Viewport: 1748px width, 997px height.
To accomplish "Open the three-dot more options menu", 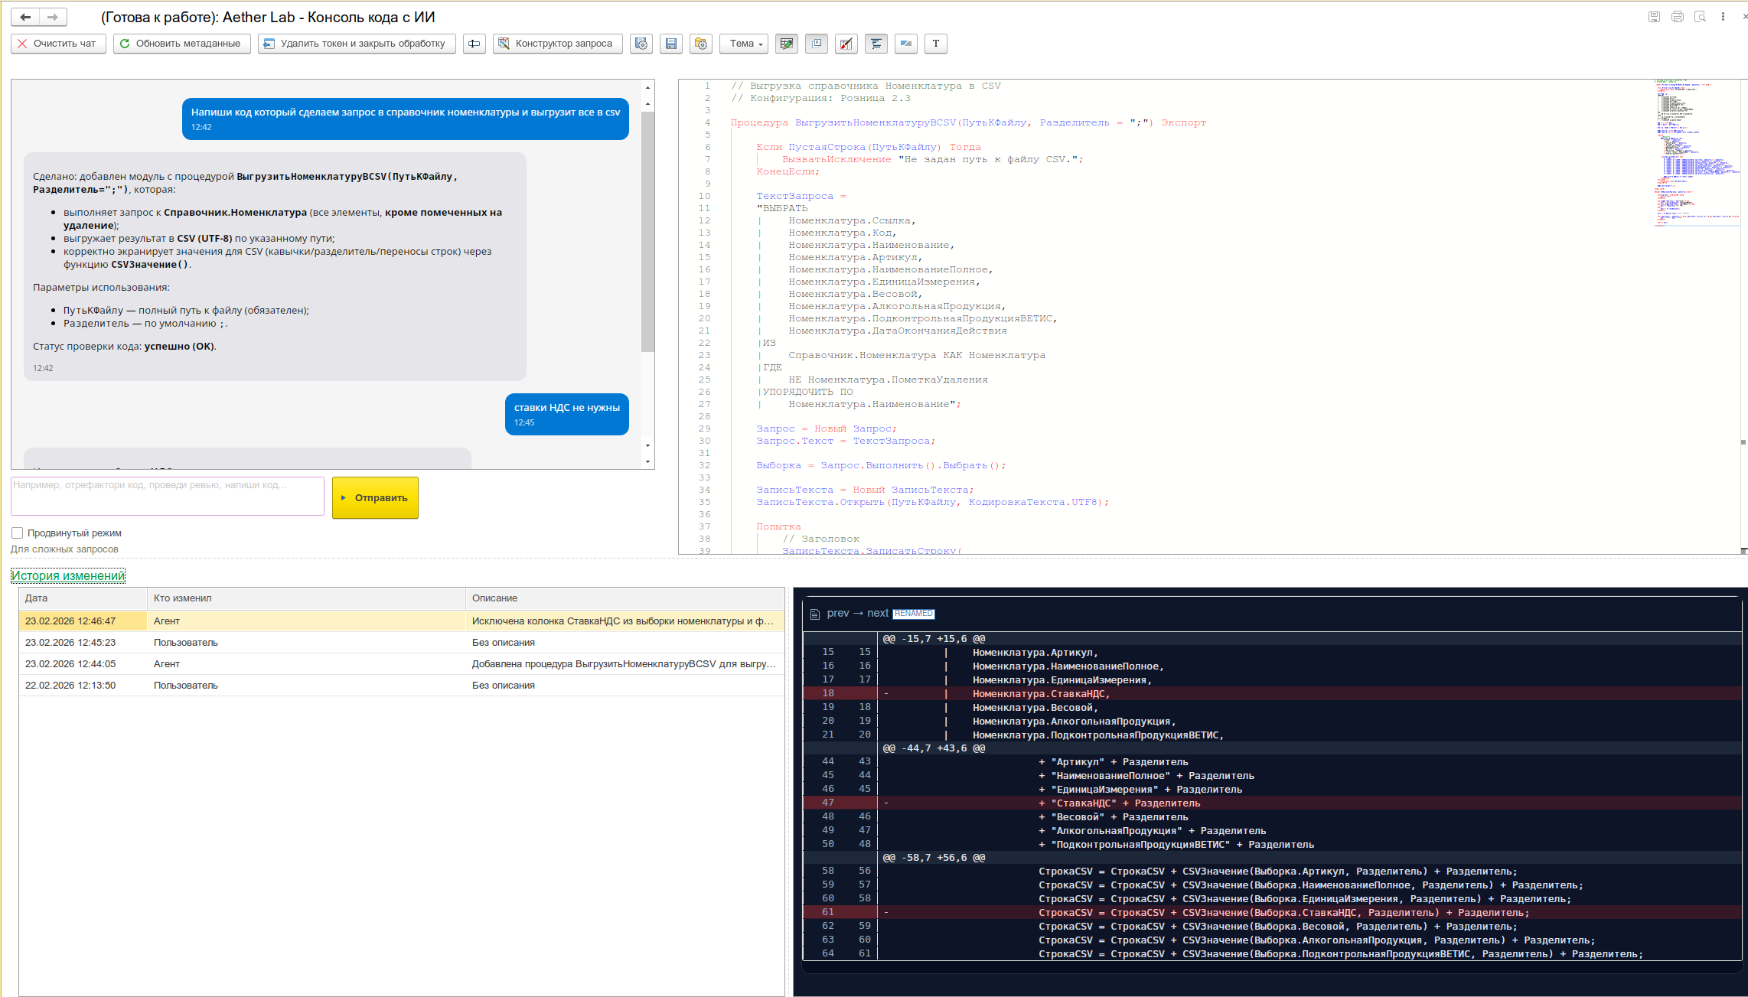I will click(1723, 17).
